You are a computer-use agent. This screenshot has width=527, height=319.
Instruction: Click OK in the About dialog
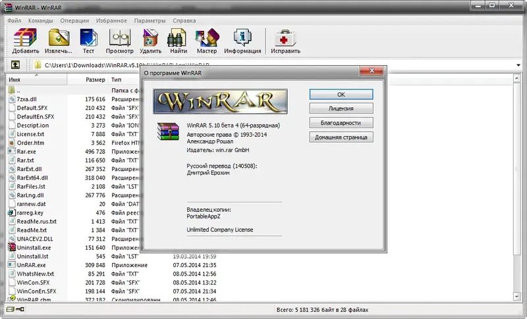341,95
